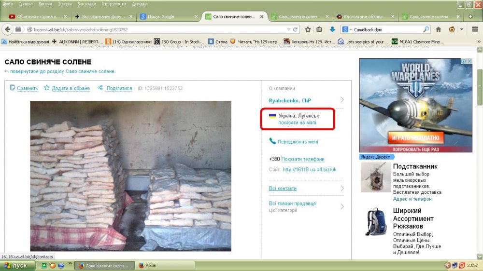
Task: Open the 'Одноклассники' bookmark
Action: tap(129, 41)
